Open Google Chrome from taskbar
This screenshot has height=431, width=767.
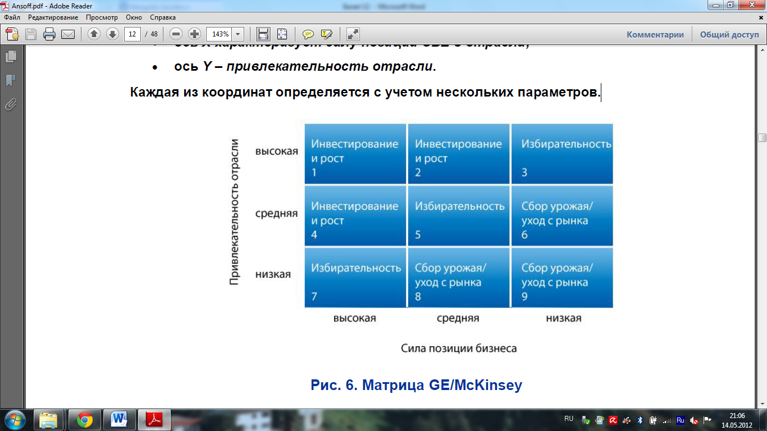tap(85, 420)
